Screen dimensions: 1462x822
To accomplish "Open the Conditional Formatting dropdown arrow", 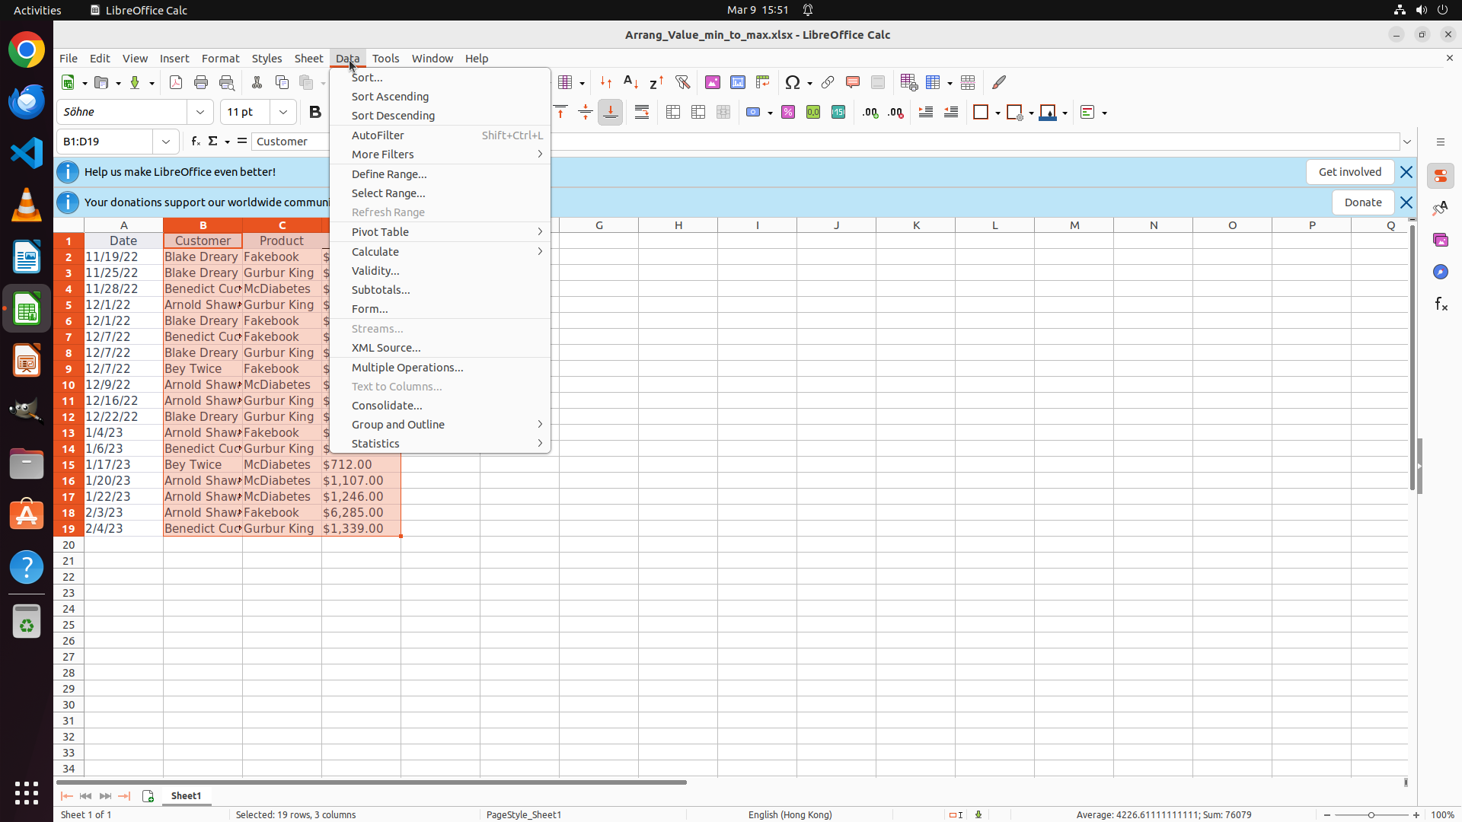I will point(1104,113).
